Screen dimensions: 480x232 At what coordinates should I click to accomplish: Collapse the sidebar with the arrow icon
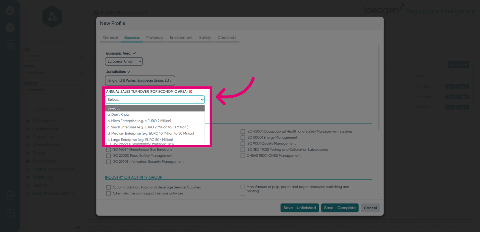78,227
